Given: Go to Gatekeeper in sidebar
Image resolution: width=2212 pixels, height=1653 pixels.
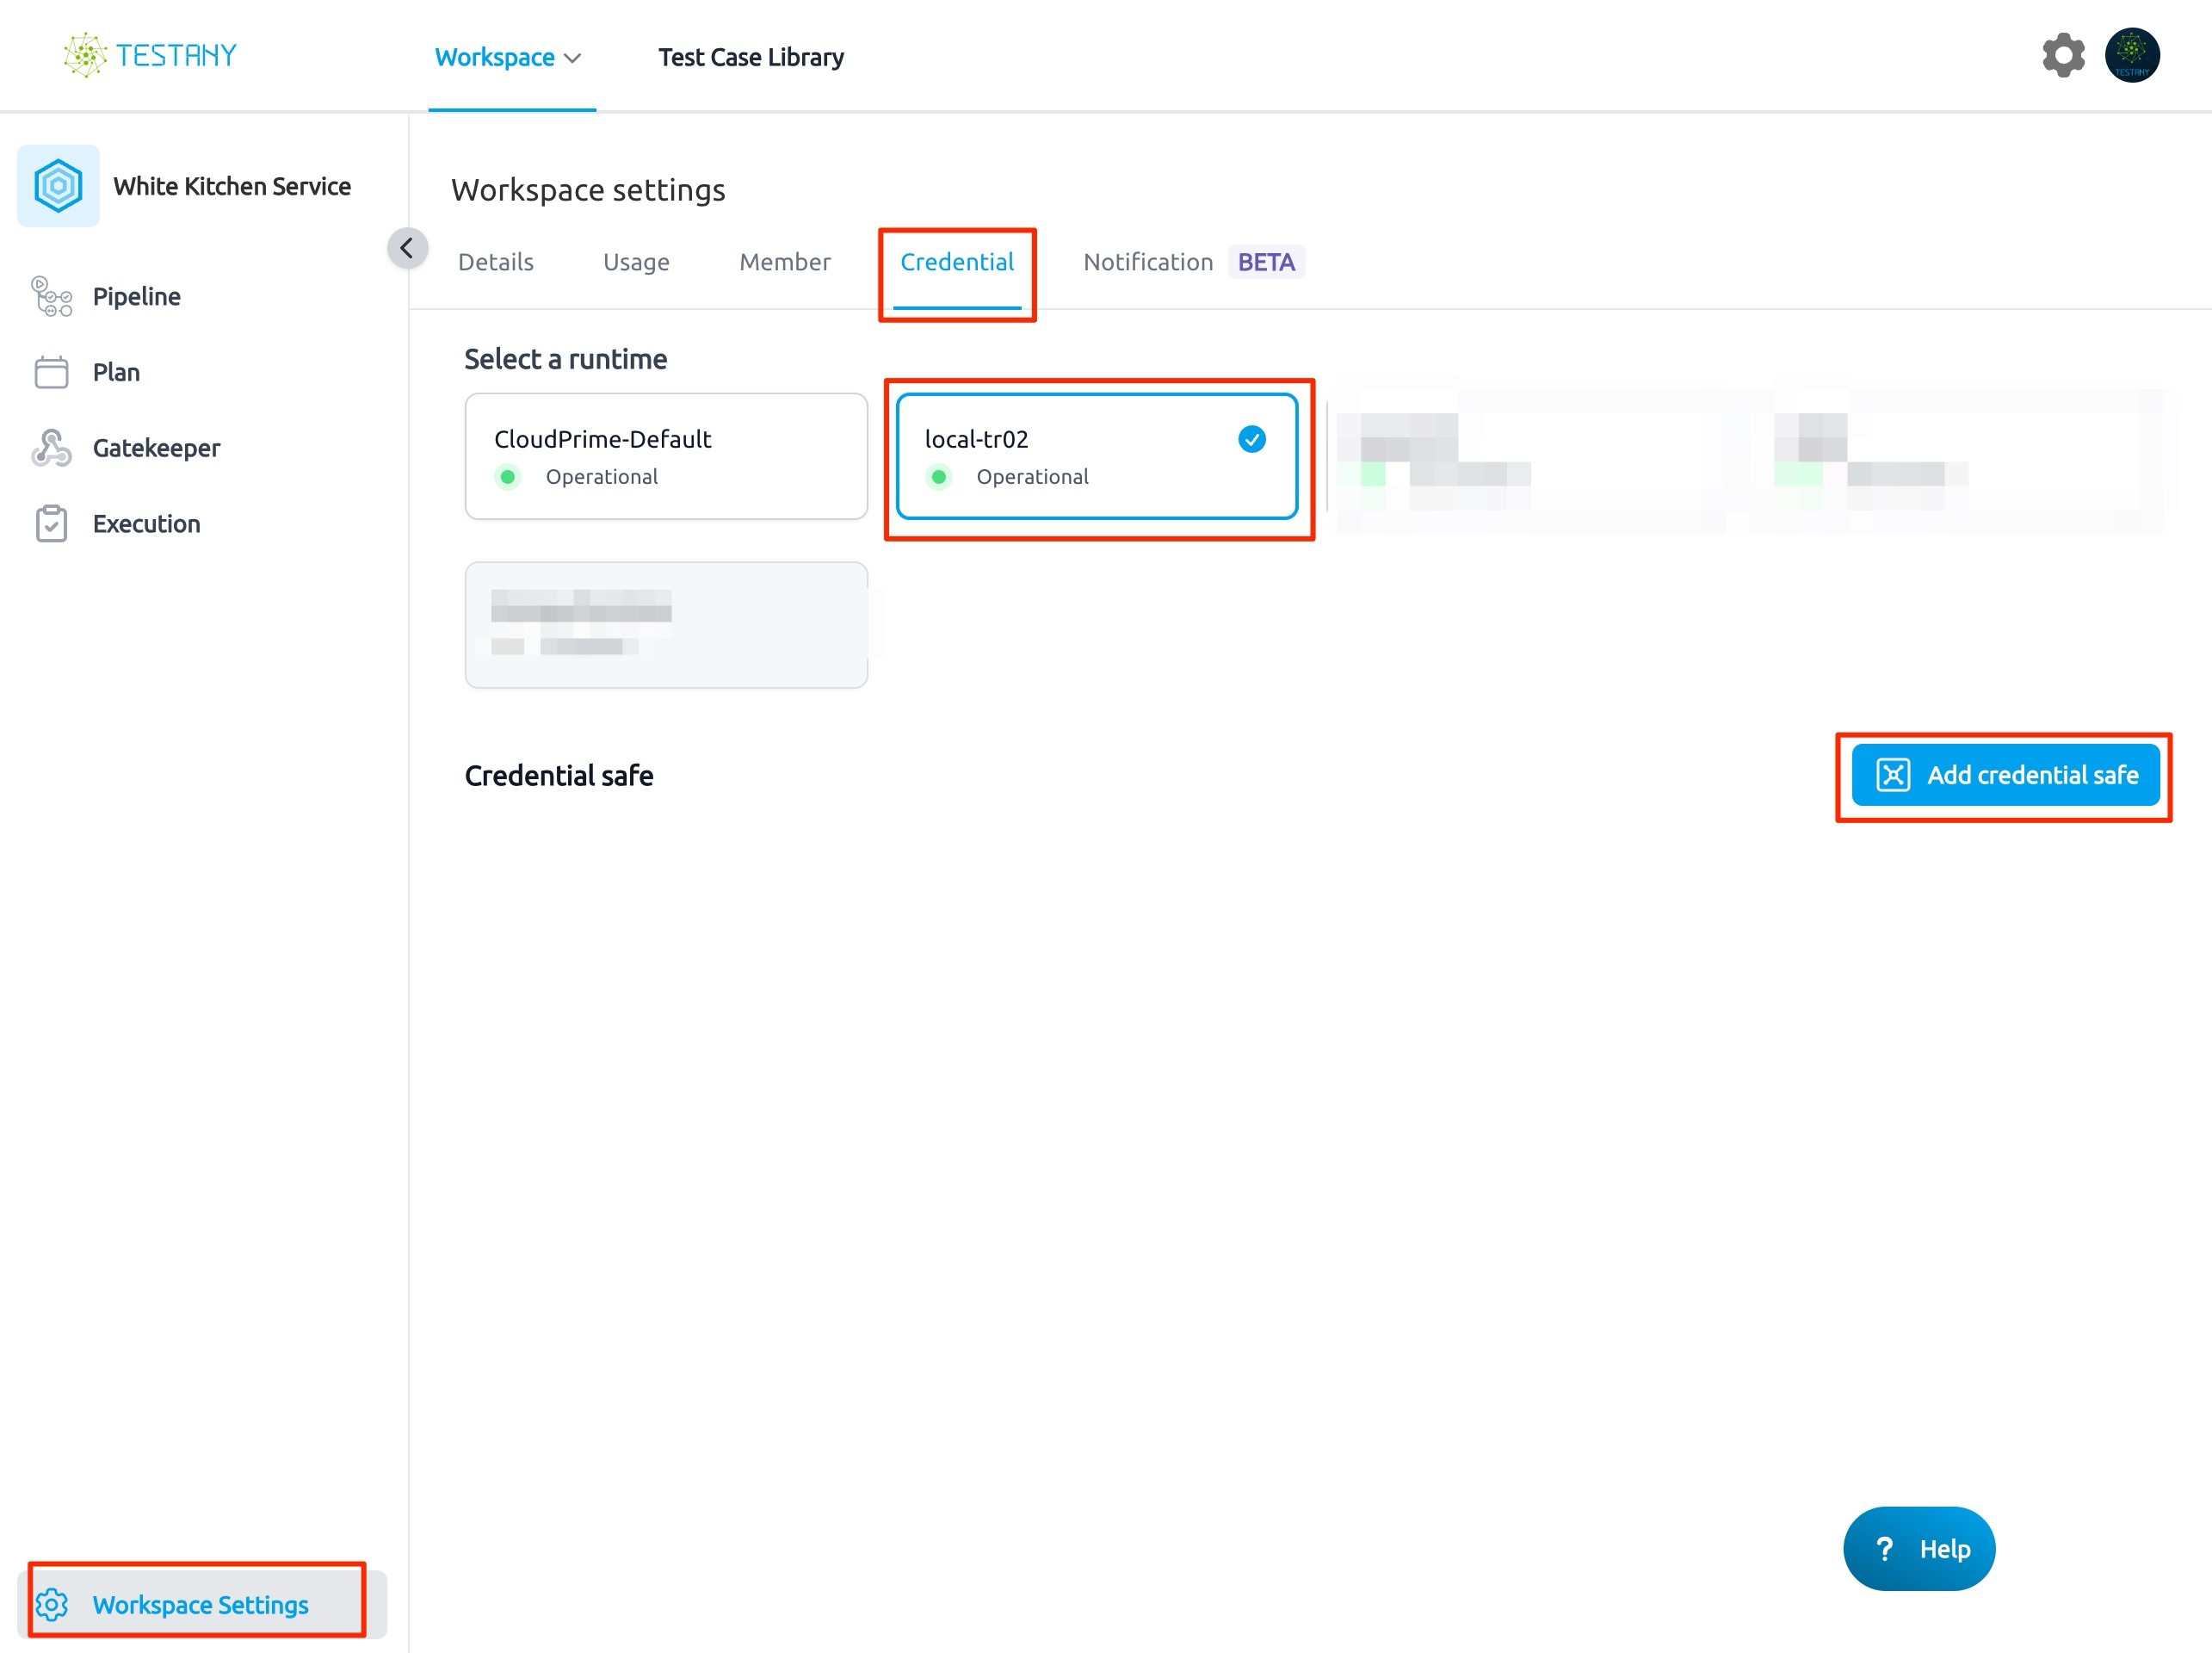Looking at the screenshot, I should [156, 448].
